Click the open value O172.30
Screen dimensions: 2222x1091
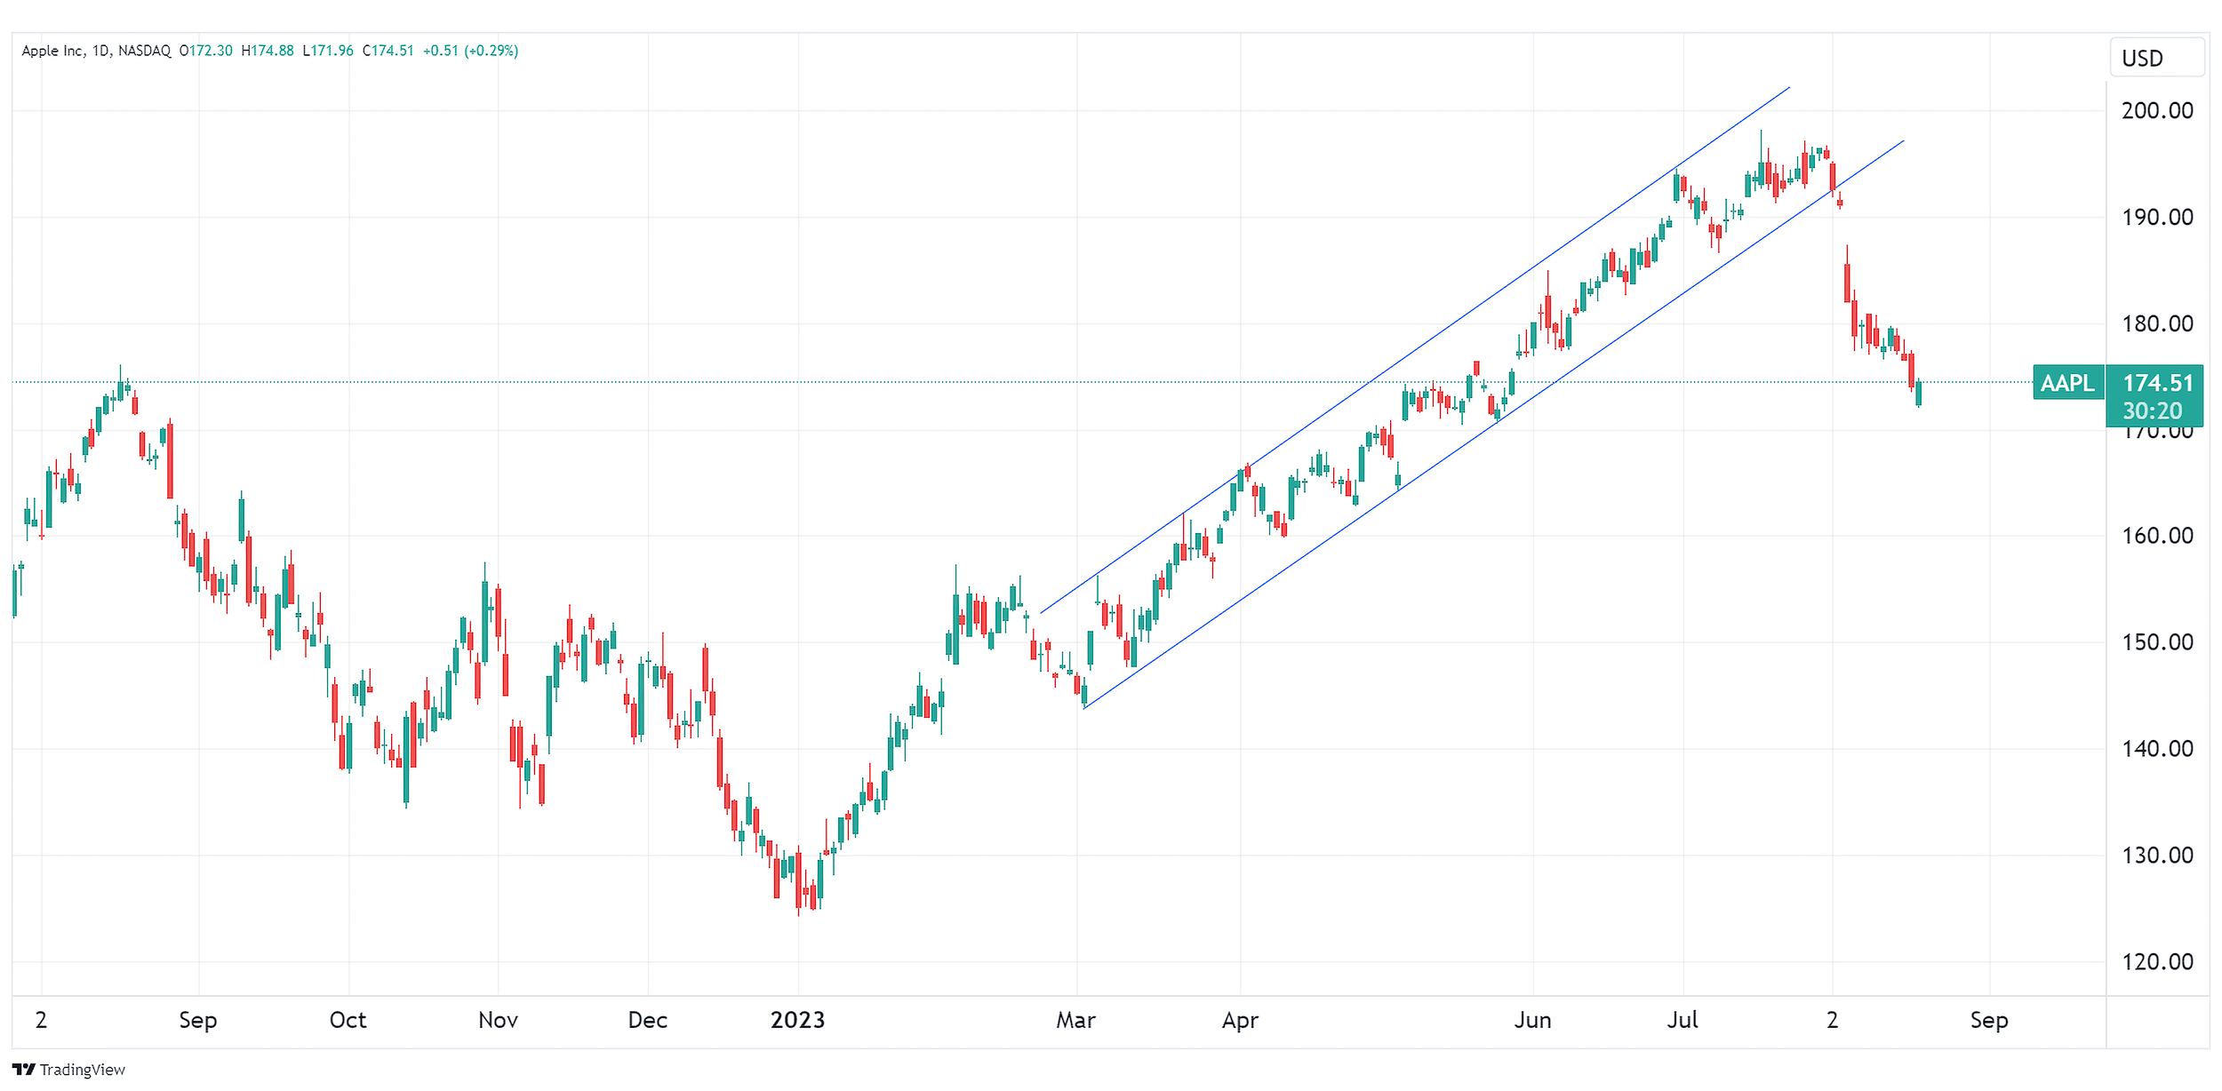(205, 51)
